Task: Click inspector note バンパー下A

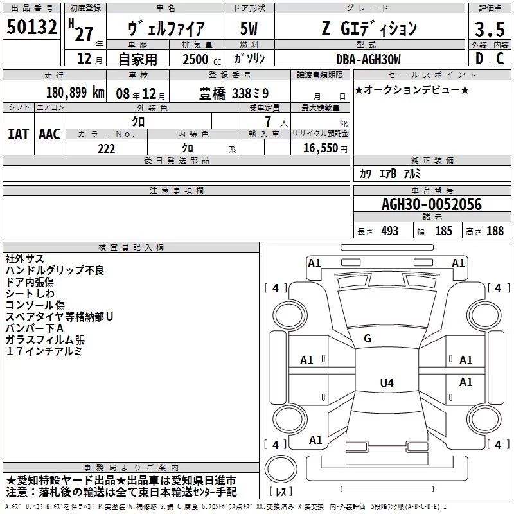Action: pyautogui.click(x=35, y=328)
